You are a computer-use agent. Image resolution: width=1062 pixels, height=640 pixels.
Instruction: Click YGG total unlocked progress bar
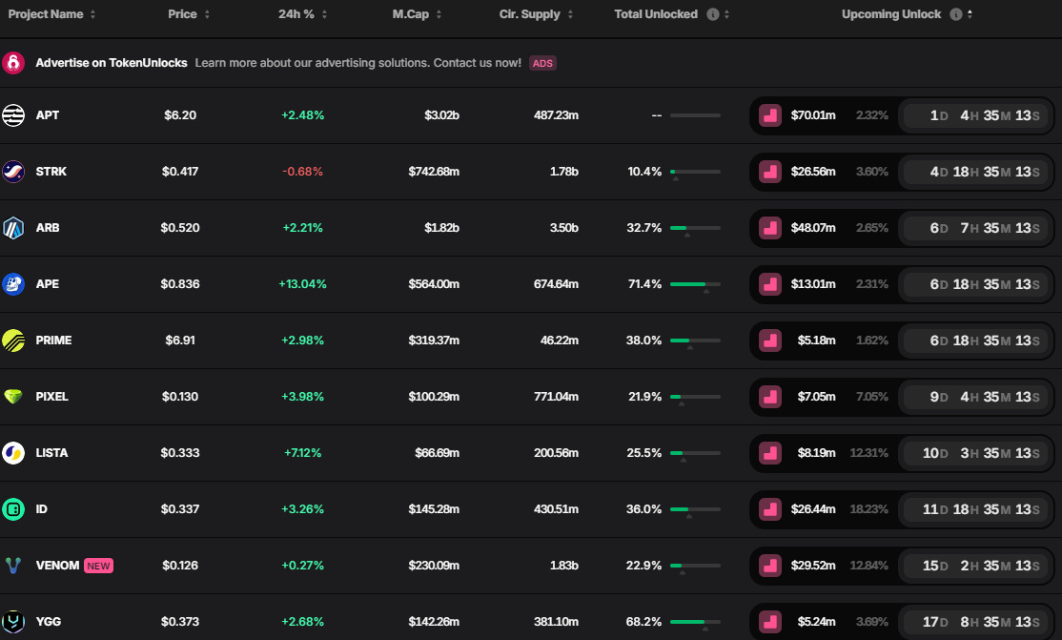tap(695, 623)
